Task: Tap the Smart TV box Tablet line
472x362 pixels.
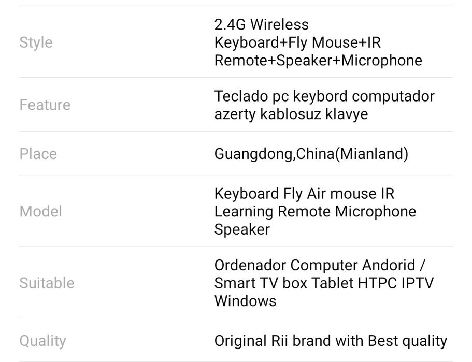Action: [324, 283]
